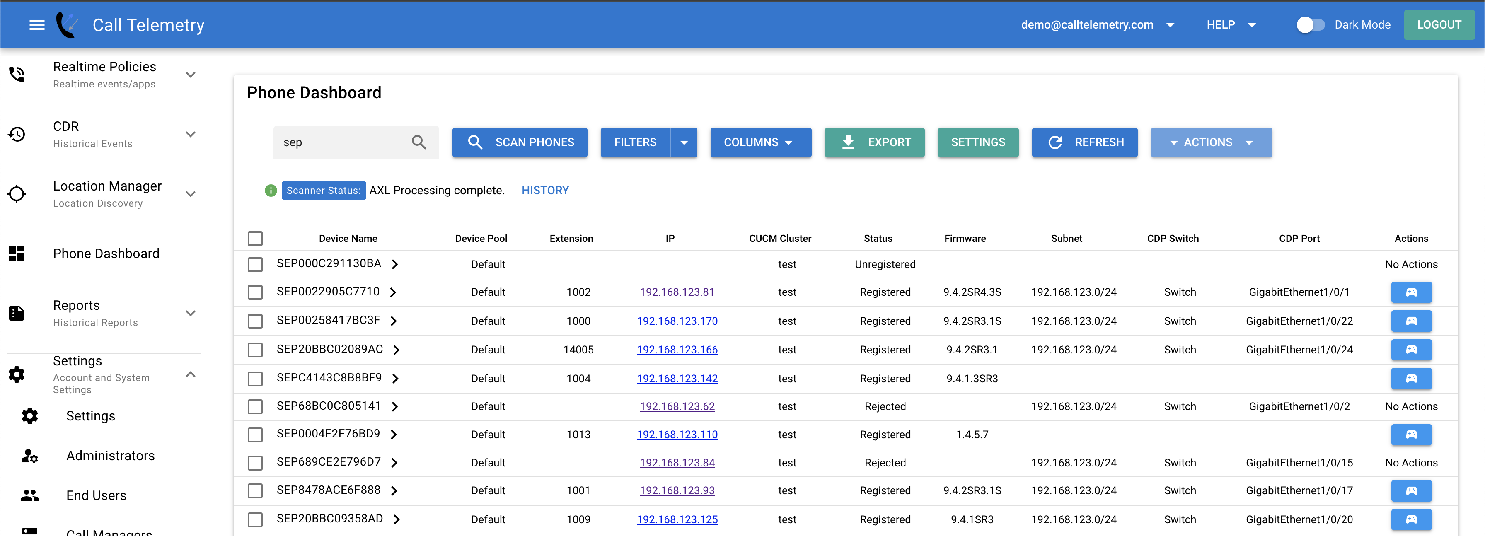Click the Call Telemetry phone logo
The height and width of the screenshot is (536, 1485).
point(68,25)
